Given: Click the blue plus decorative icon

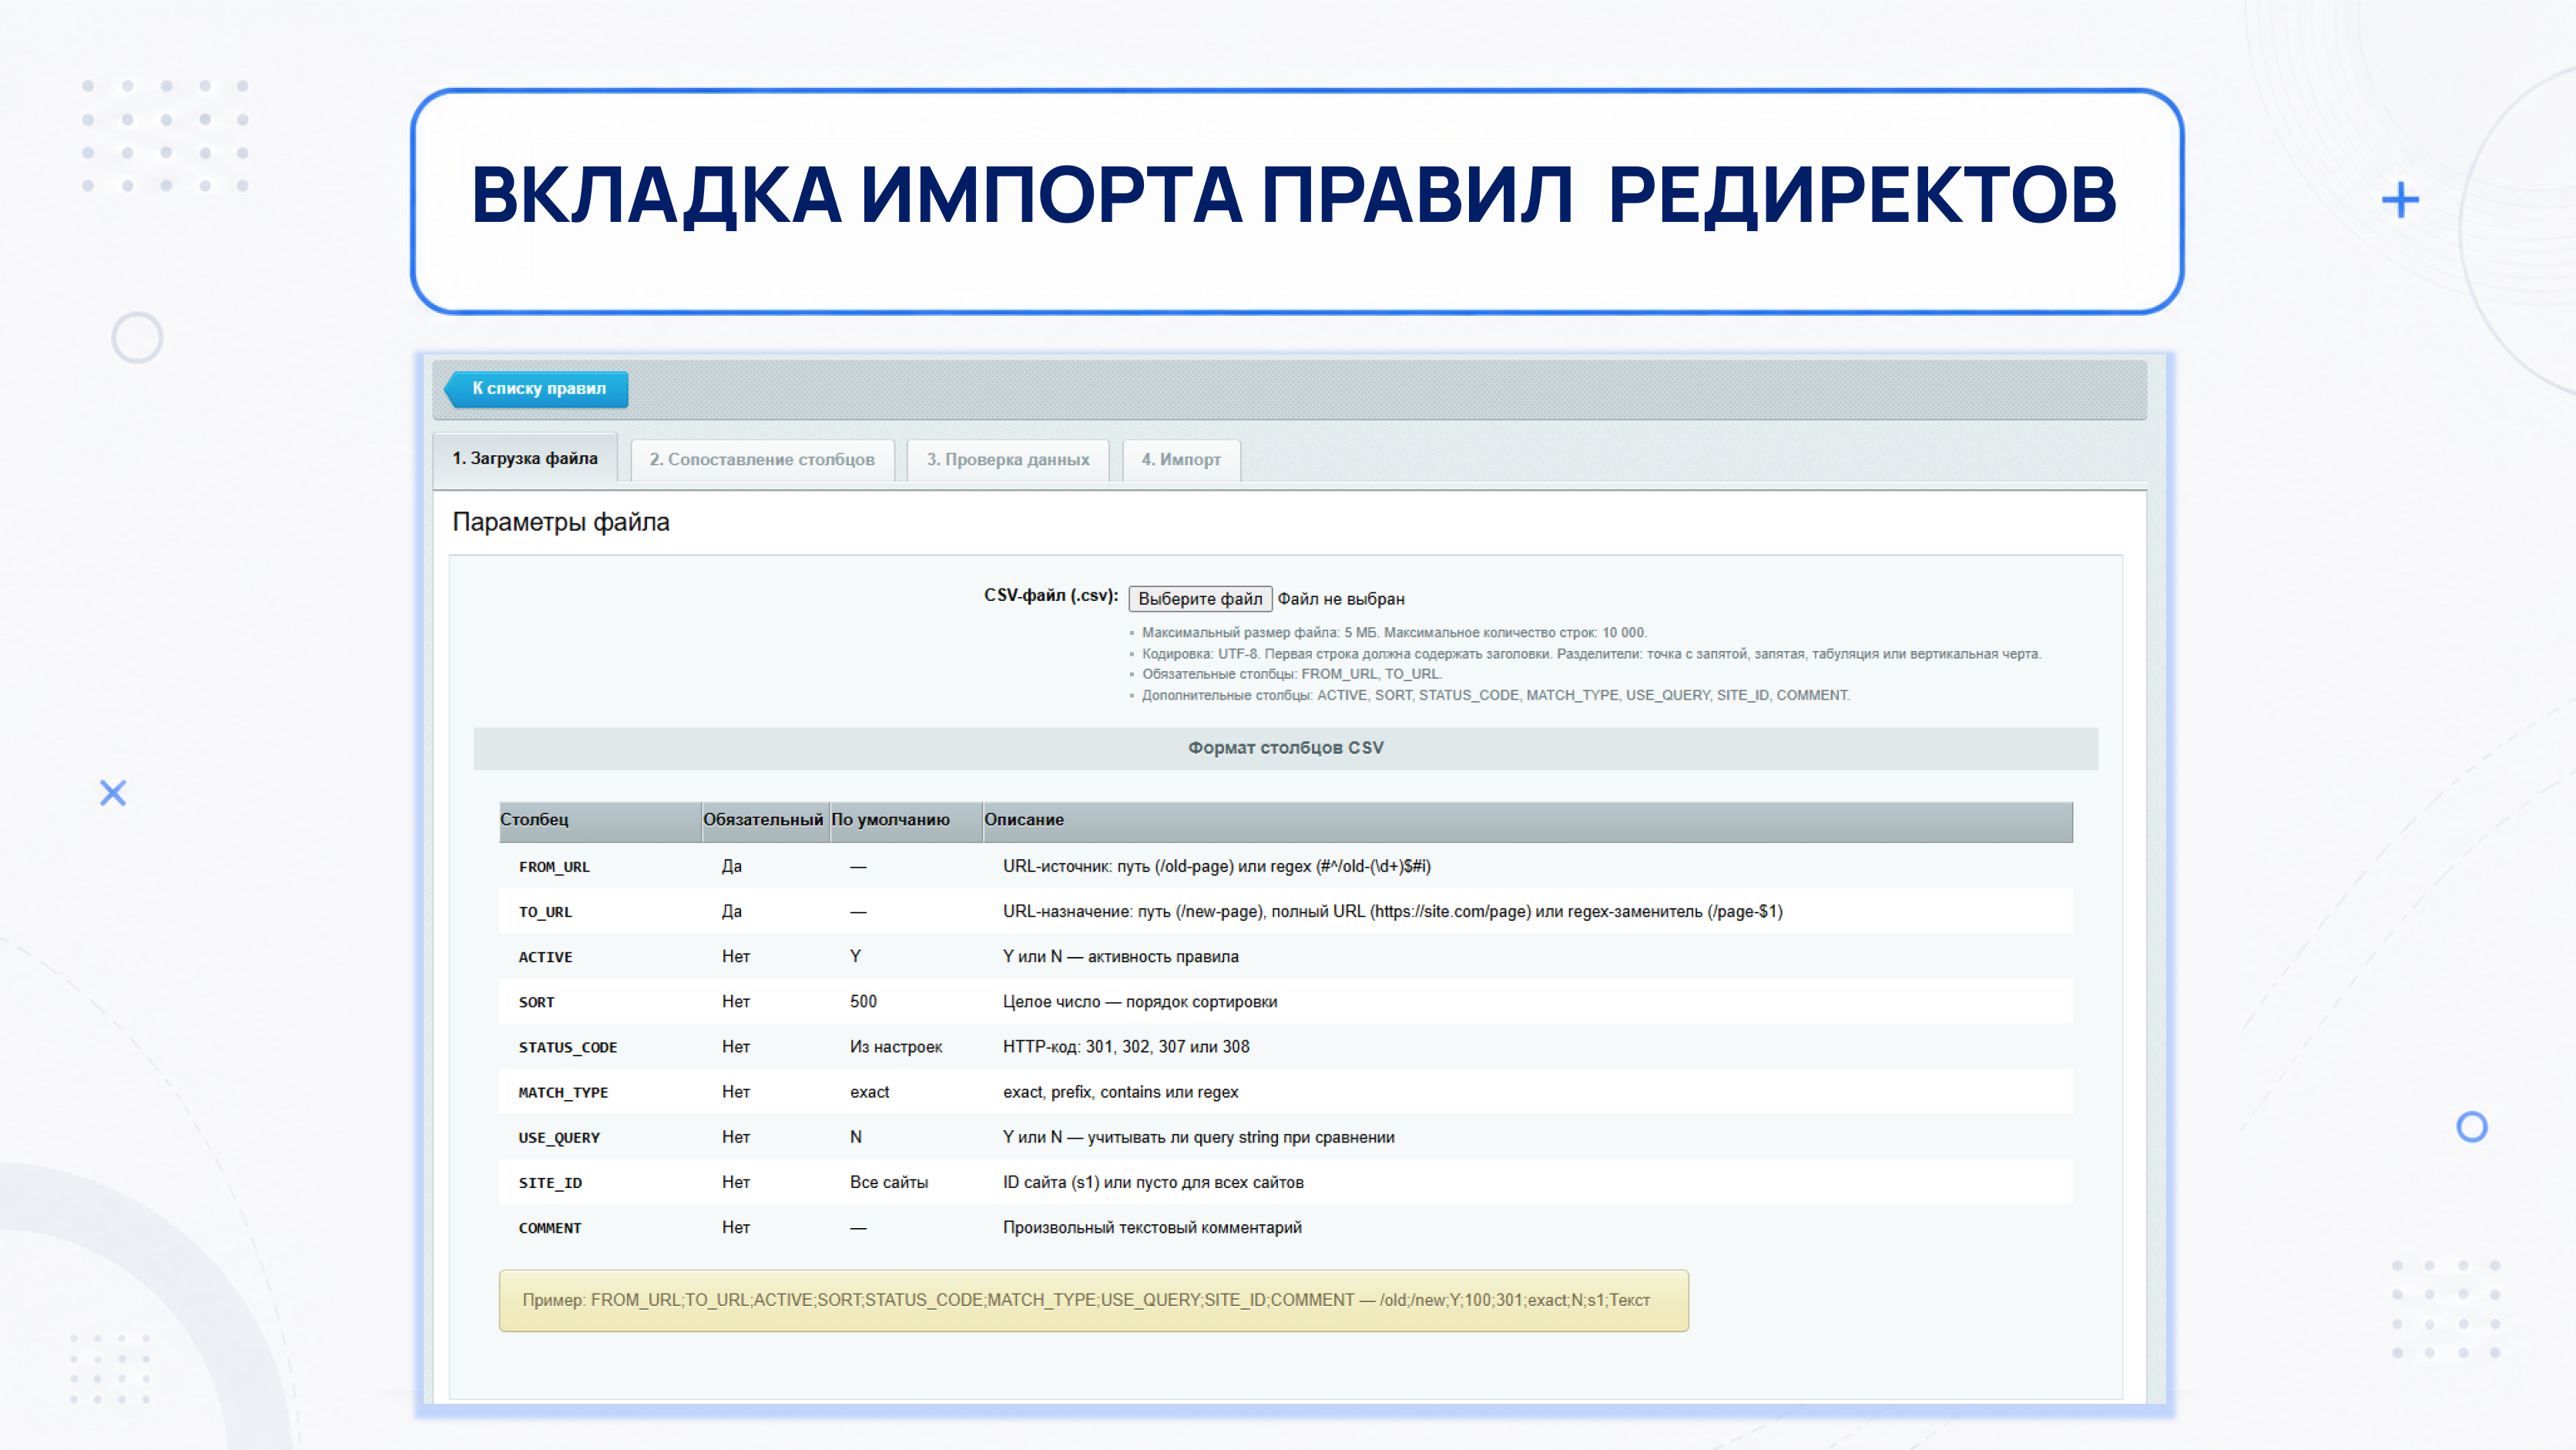Looking at the screenshot, I should [x=2400, y=200].
